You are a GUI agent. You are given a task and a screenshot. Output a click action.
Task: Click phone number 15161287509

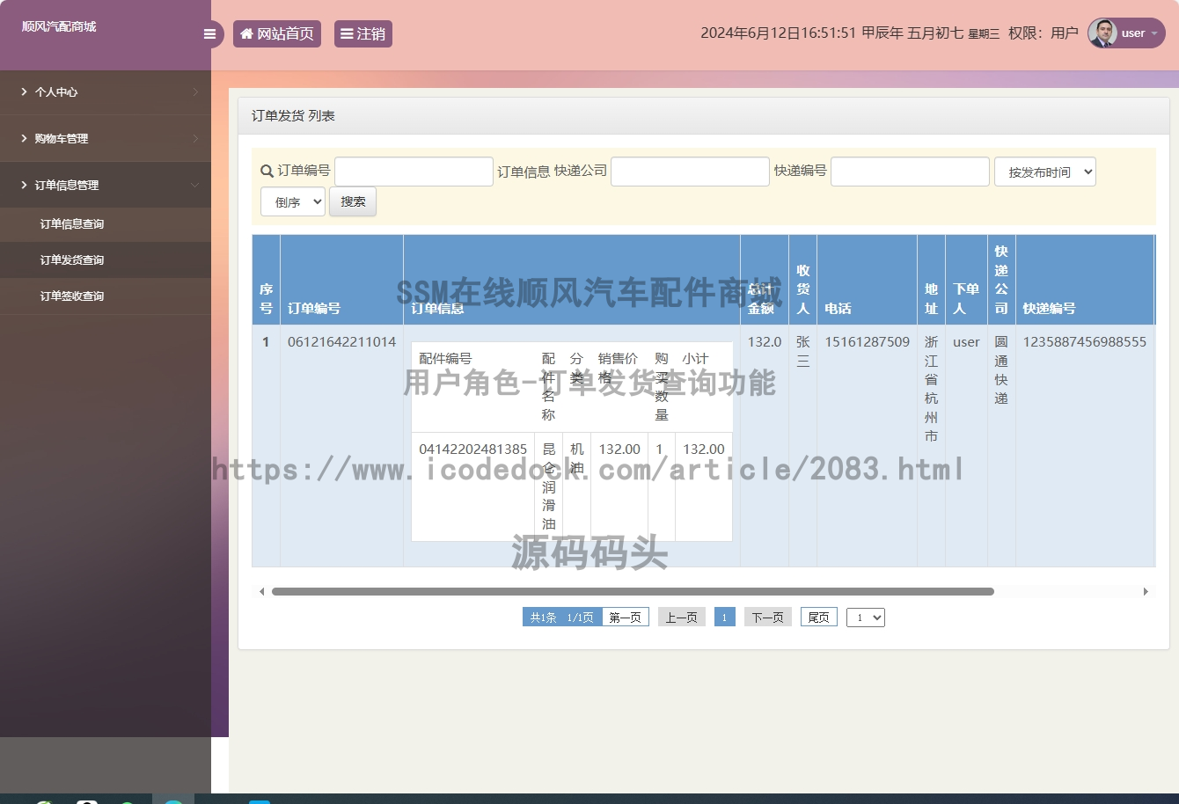point(867,341)
